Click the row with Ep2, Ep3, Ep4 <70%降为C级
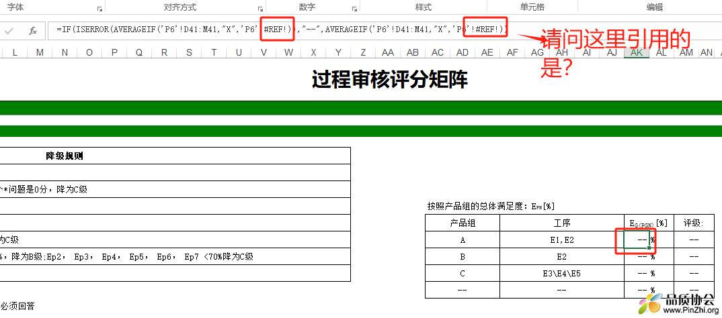Viewport: 722px width, 318px height. (x=175, y=256)
